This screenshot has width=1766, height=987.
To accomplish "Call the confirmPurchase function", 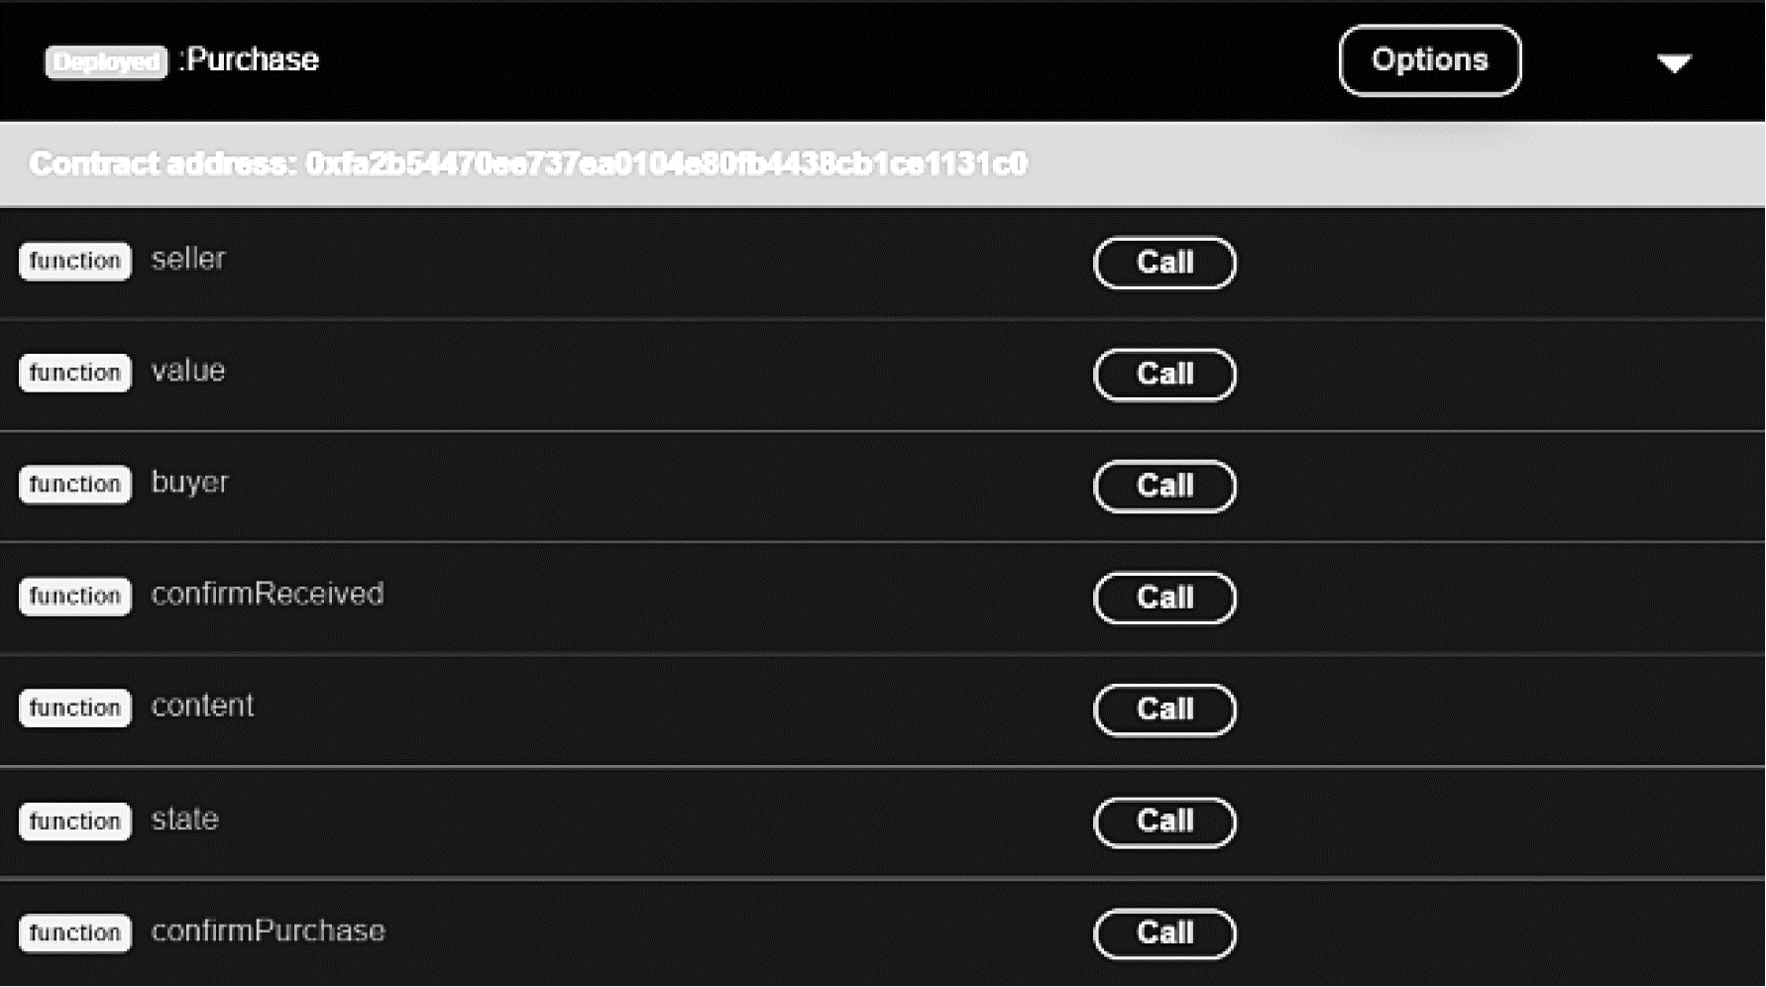I will click(1164, 933).
